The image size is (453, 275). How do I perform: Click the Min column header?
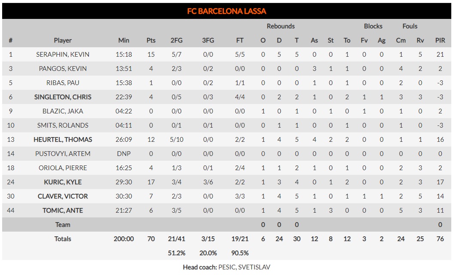124,40
